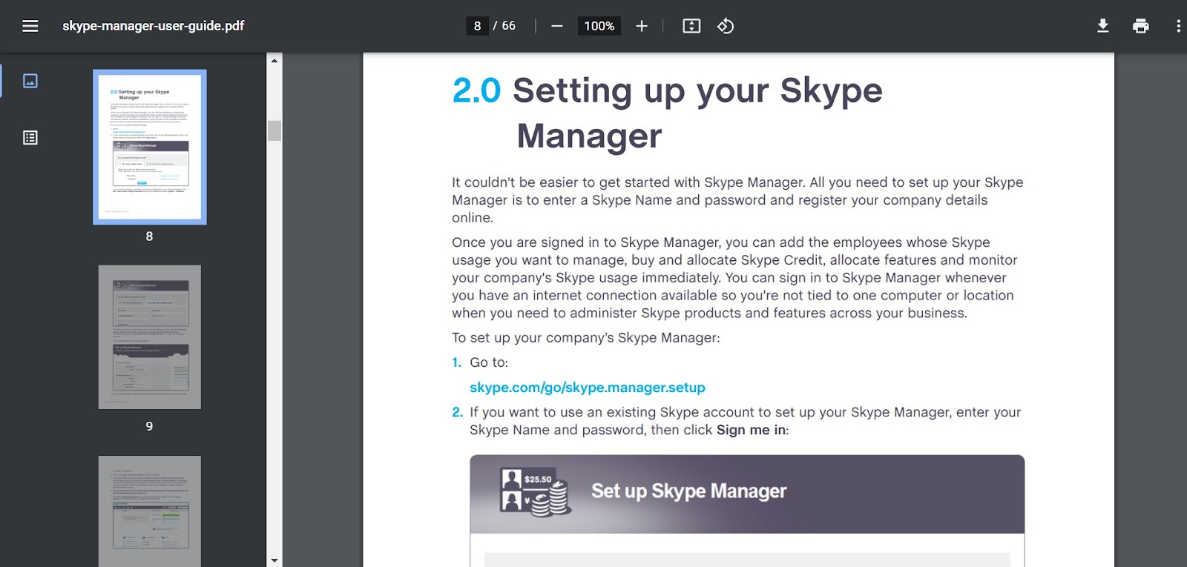Screen dimensions: 1187x567
Task: Toggle the sidebar menu hamburger icon
Action: tap(30, 26)
